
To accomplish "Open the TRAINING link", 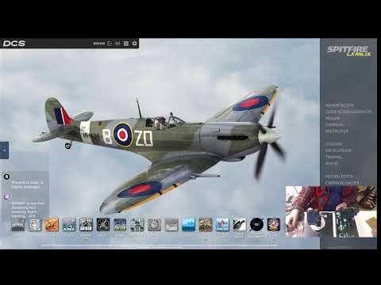I will click(x=333, y=157).
